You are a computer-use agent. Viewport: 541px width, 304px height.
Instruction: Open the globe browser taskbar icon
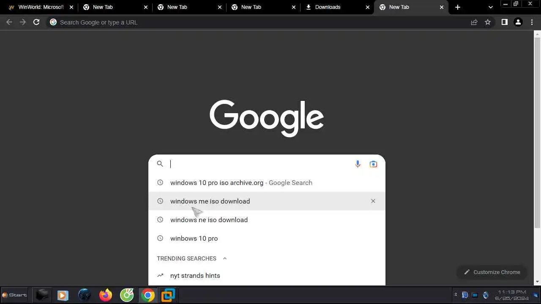point(85,295)
